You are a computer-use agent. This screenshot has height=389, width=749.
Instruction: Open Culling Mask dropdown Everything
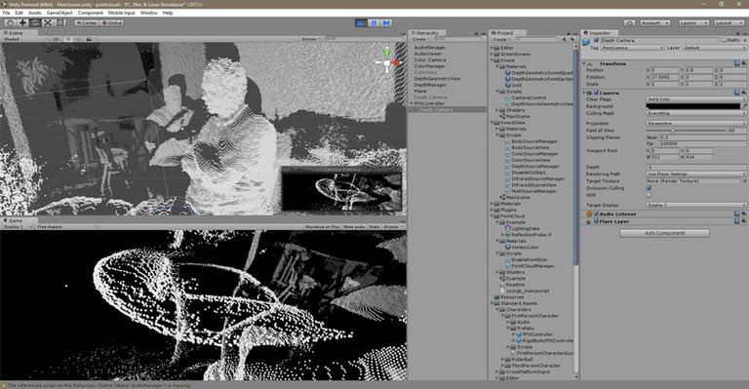pyautogui.click(x=696, y=114)
